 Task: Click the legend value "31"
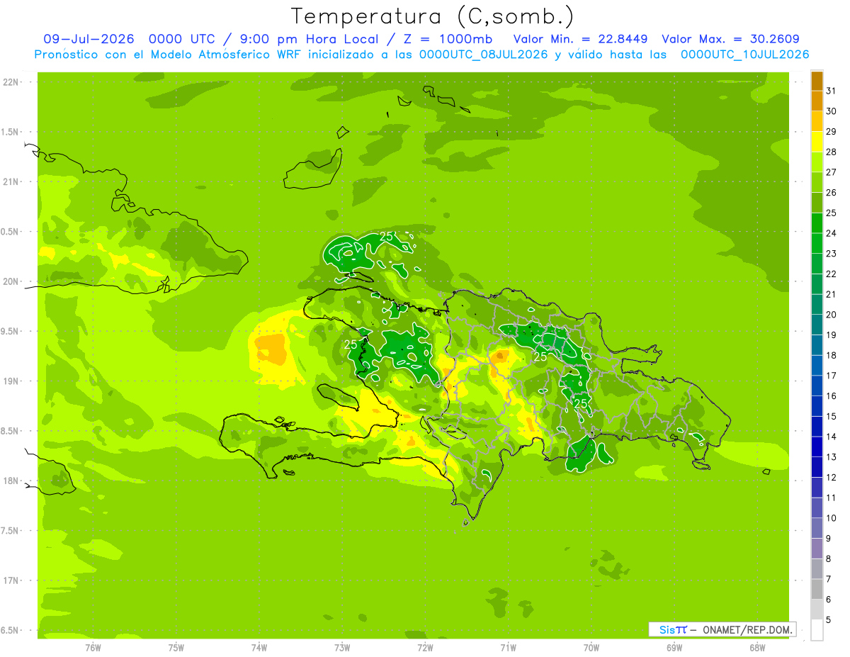coord(832,91)
